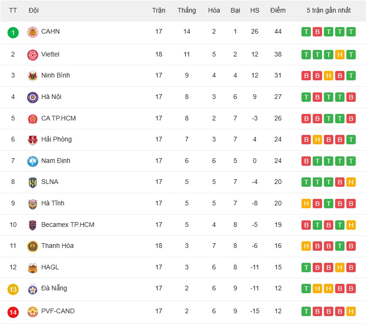Click the Đà Nẵng team logo
This screenshot has height=324, width=366.
click(x=32, y=289)
